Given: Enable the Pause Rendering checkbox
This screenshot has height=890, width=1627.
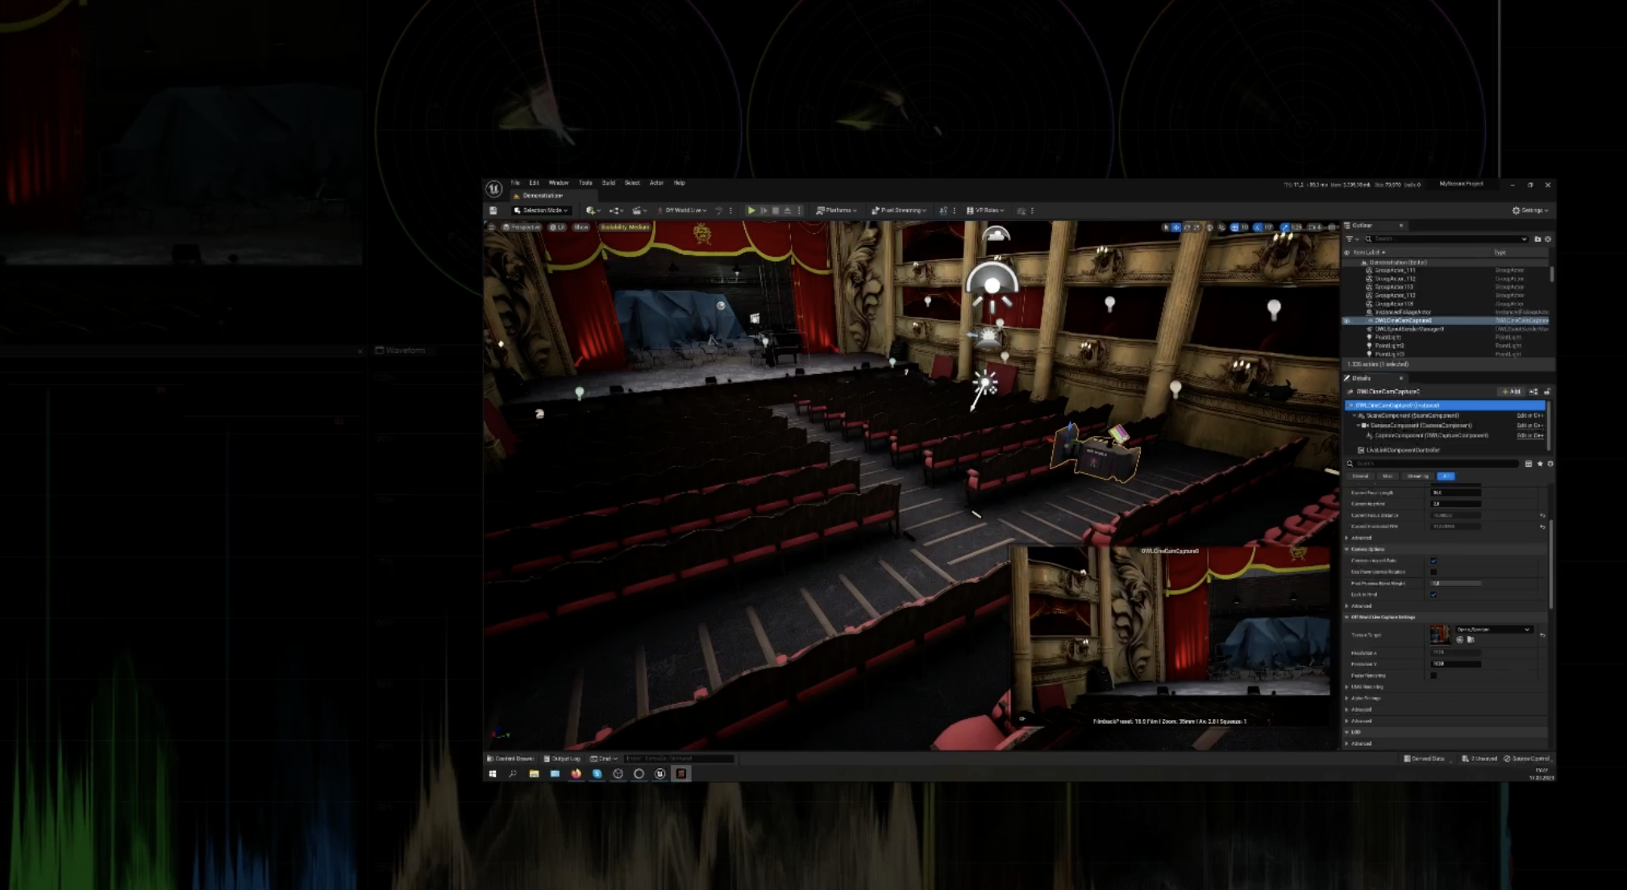Looking at the screenshot, I should (x=1434, y=676).
